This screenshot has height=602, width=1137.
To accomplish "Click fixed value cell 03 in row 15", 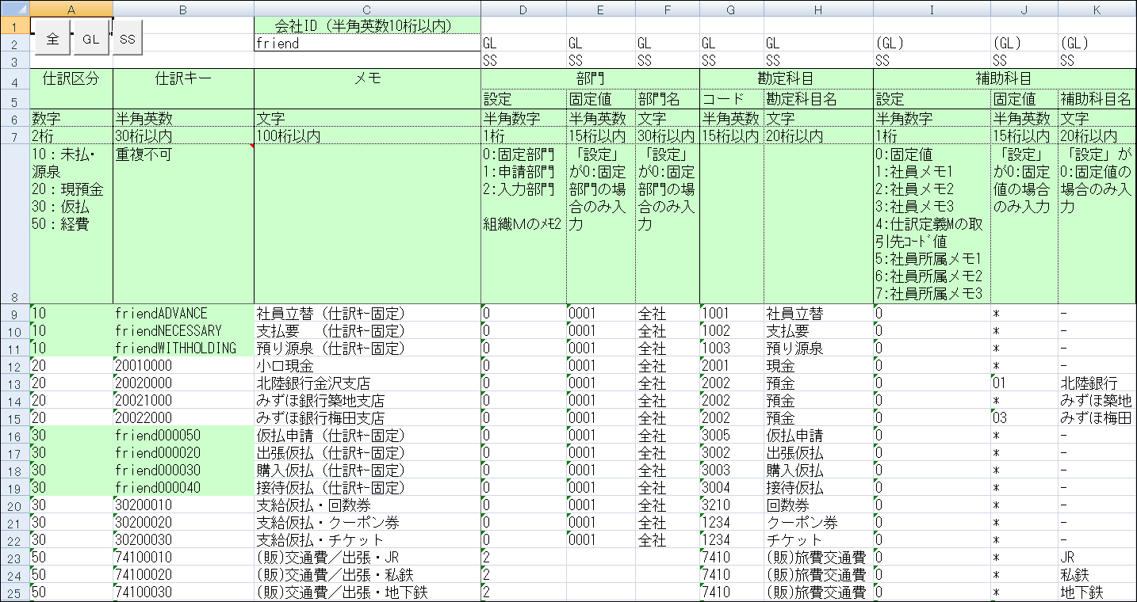I will [1024, 418].
